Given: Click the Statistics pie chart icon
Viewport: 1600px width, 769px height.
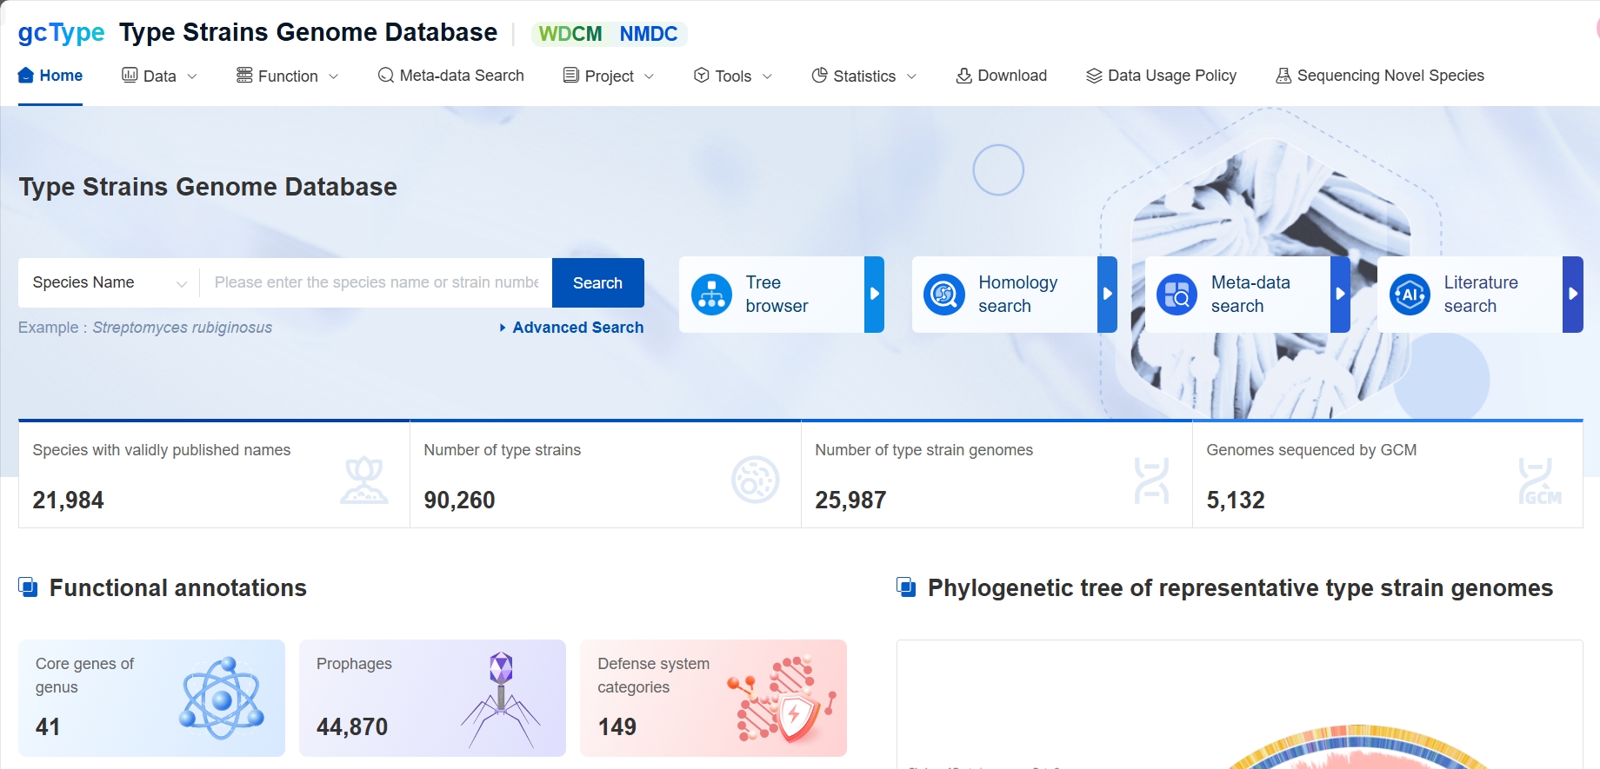Looking at the screenshot, I should coord(819,76).
